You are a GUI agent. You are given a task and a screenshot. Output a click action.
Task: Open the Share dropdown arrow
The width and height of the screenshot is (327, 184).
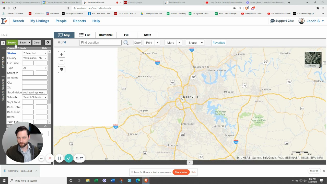pyautogui.click(x=202, y=43)
